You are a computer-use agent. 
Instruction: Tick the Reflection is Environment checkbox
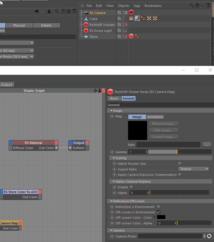(x=159, y=207)
